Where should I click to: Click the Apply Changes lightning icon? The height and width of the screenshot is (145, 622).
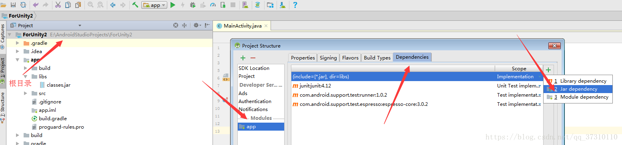pos(183,5)
